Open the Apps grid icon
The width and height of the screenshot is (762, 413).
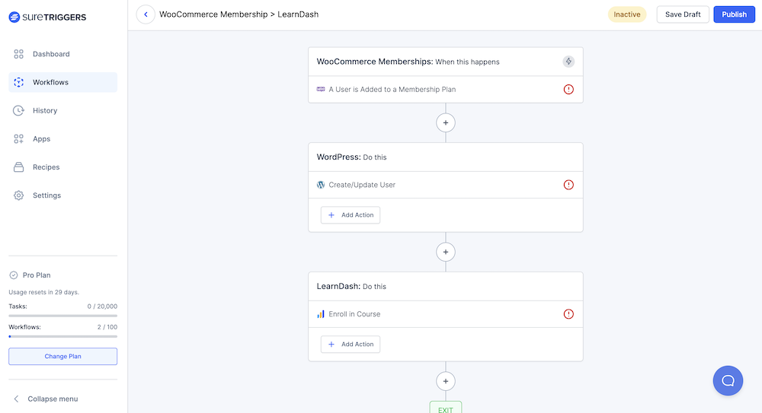pyautogui.click(x=18, y=138)
